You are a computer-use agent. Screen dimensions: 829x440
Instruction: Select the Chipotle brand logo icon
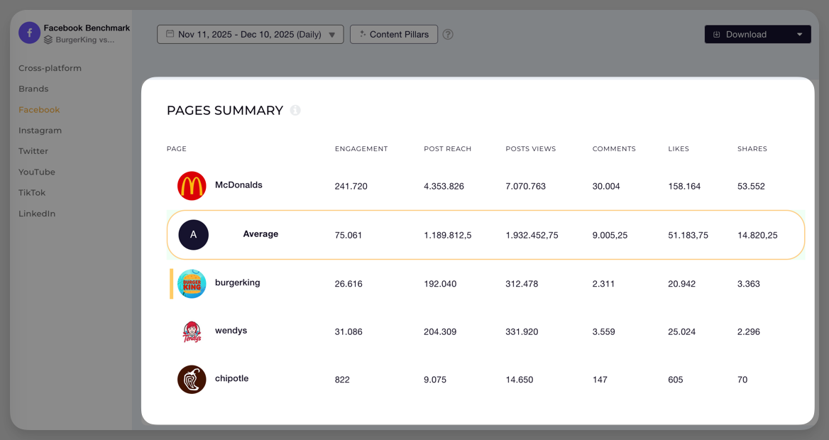tap(191, 378)
